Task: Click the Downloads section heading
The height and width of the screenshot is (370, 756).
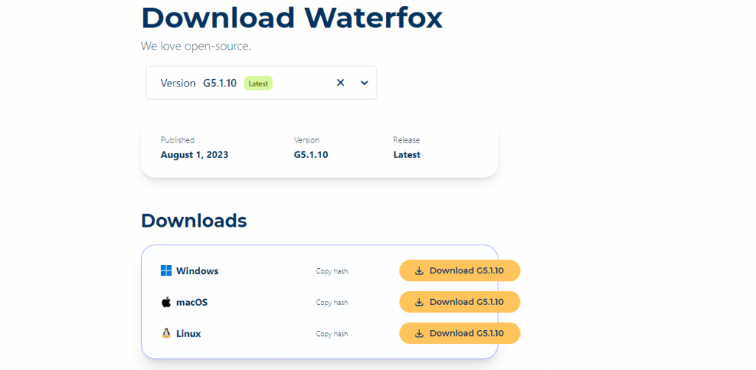Action: 193,220
